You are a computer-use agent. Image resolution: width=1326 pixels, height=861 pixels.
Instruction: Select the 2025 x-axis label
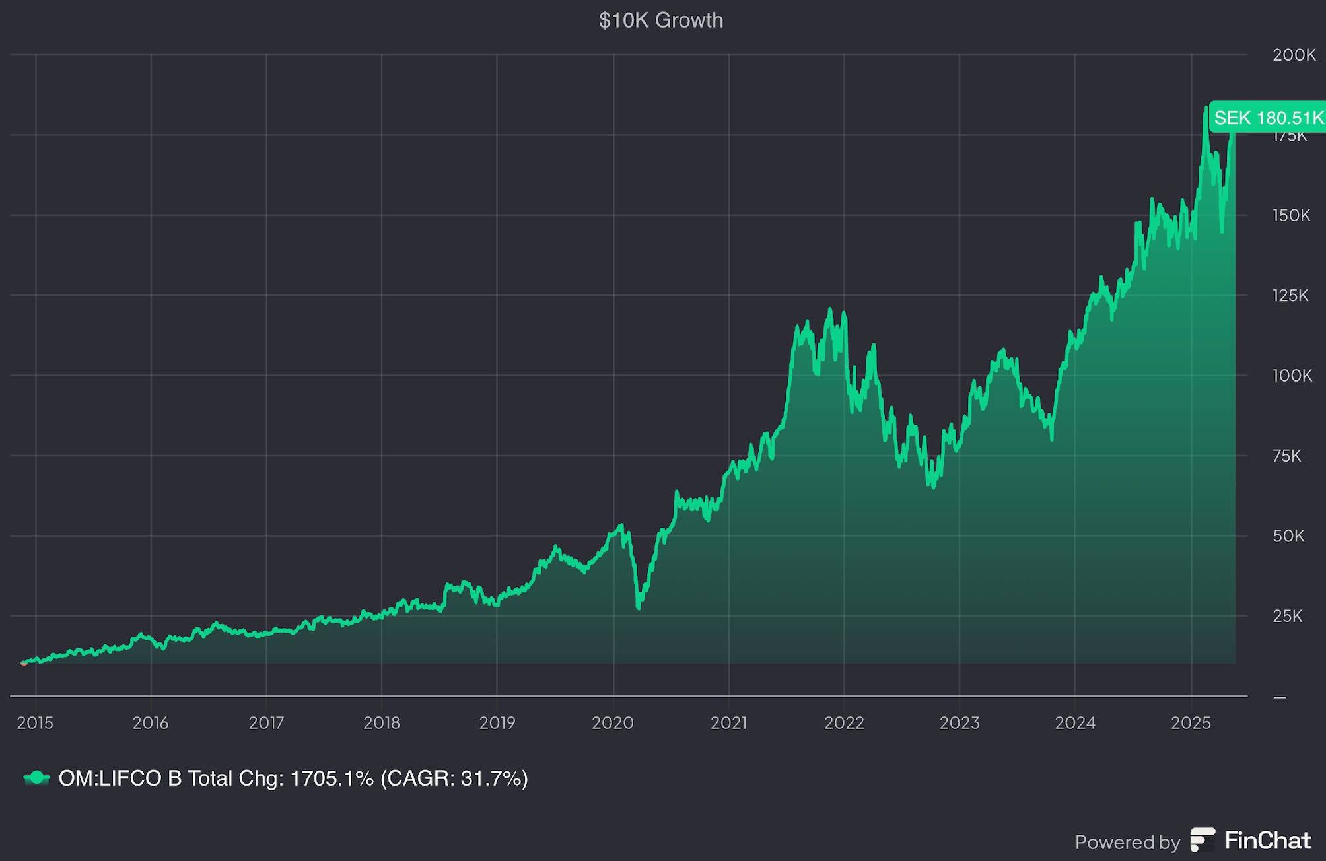click(x=1191, y=722)
